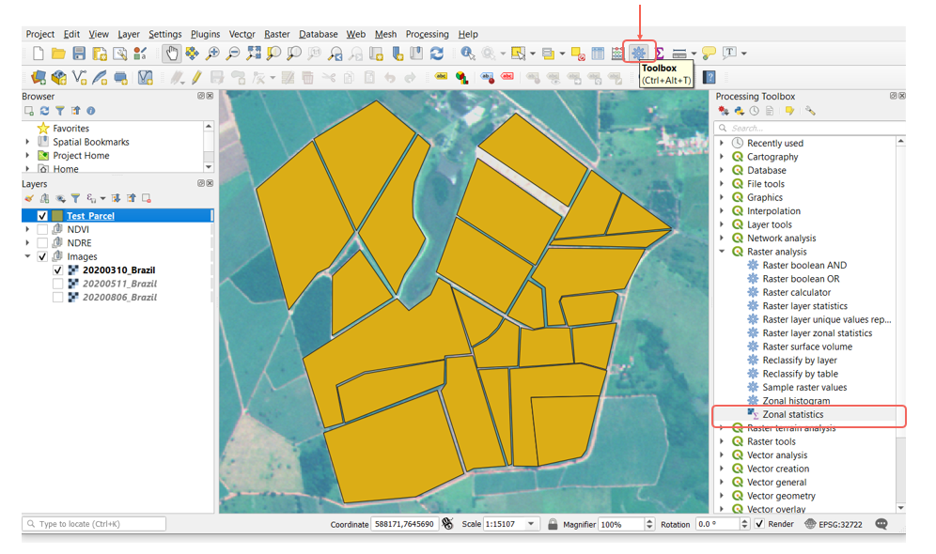Open the Raster menu
936x554 pixels.
point(276,34)
